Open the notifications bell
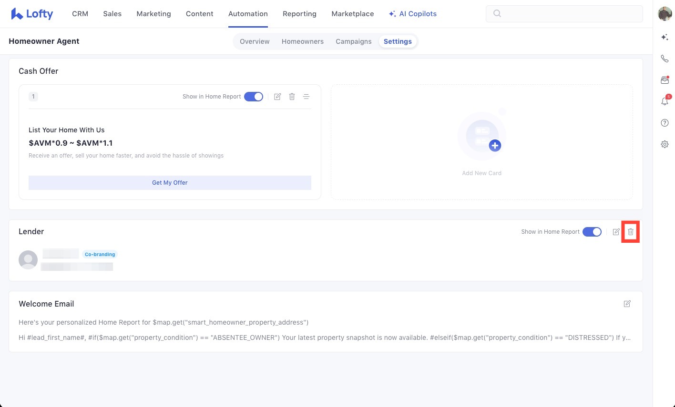Viewport: 675px width, 407px height. click(x=665, y=101)
